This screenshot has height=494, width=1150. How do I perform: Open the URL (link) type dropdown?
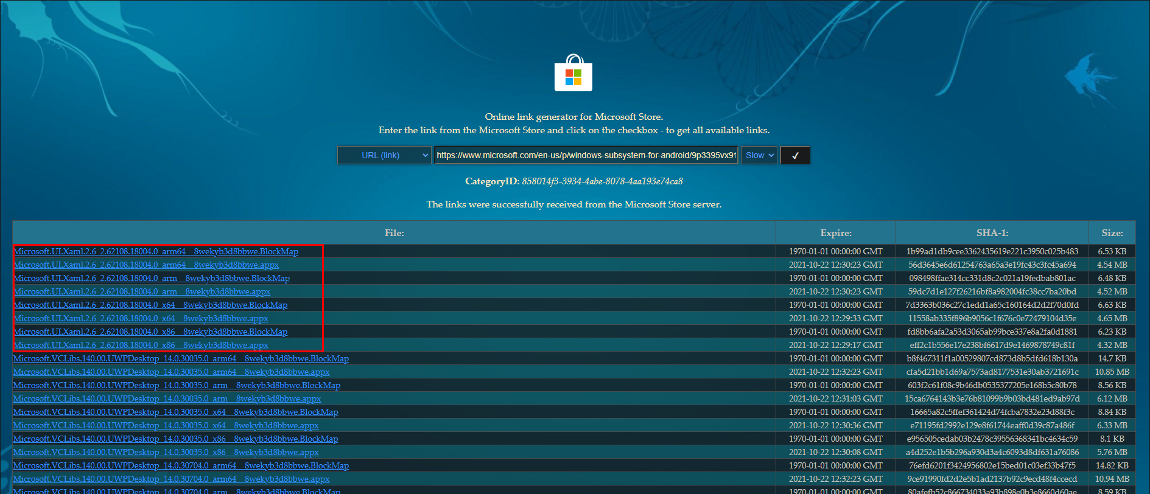[x=384, y=155]
